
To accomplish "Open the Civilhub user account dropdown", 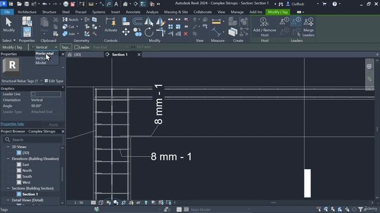I will [x=318, y=4].
